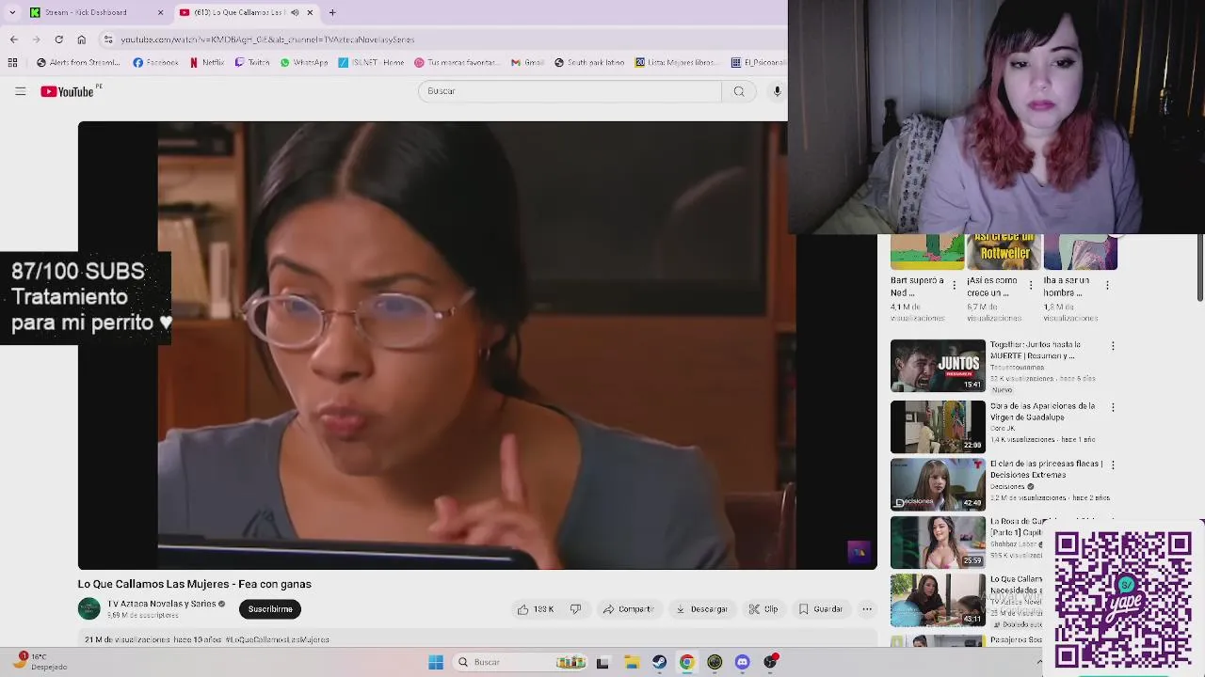1205x677 pixels.
Task: Open Steam from the taskbar
Action: [x=659, y=662]
